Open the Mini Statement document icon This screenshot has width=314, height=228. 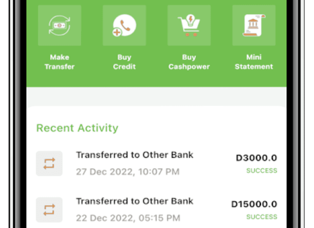pos(254,26)
